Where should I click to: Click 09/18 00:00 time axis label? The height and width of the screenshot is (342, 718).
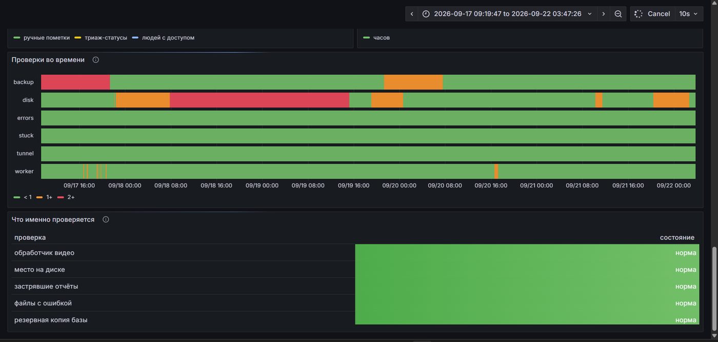point(125,186)
